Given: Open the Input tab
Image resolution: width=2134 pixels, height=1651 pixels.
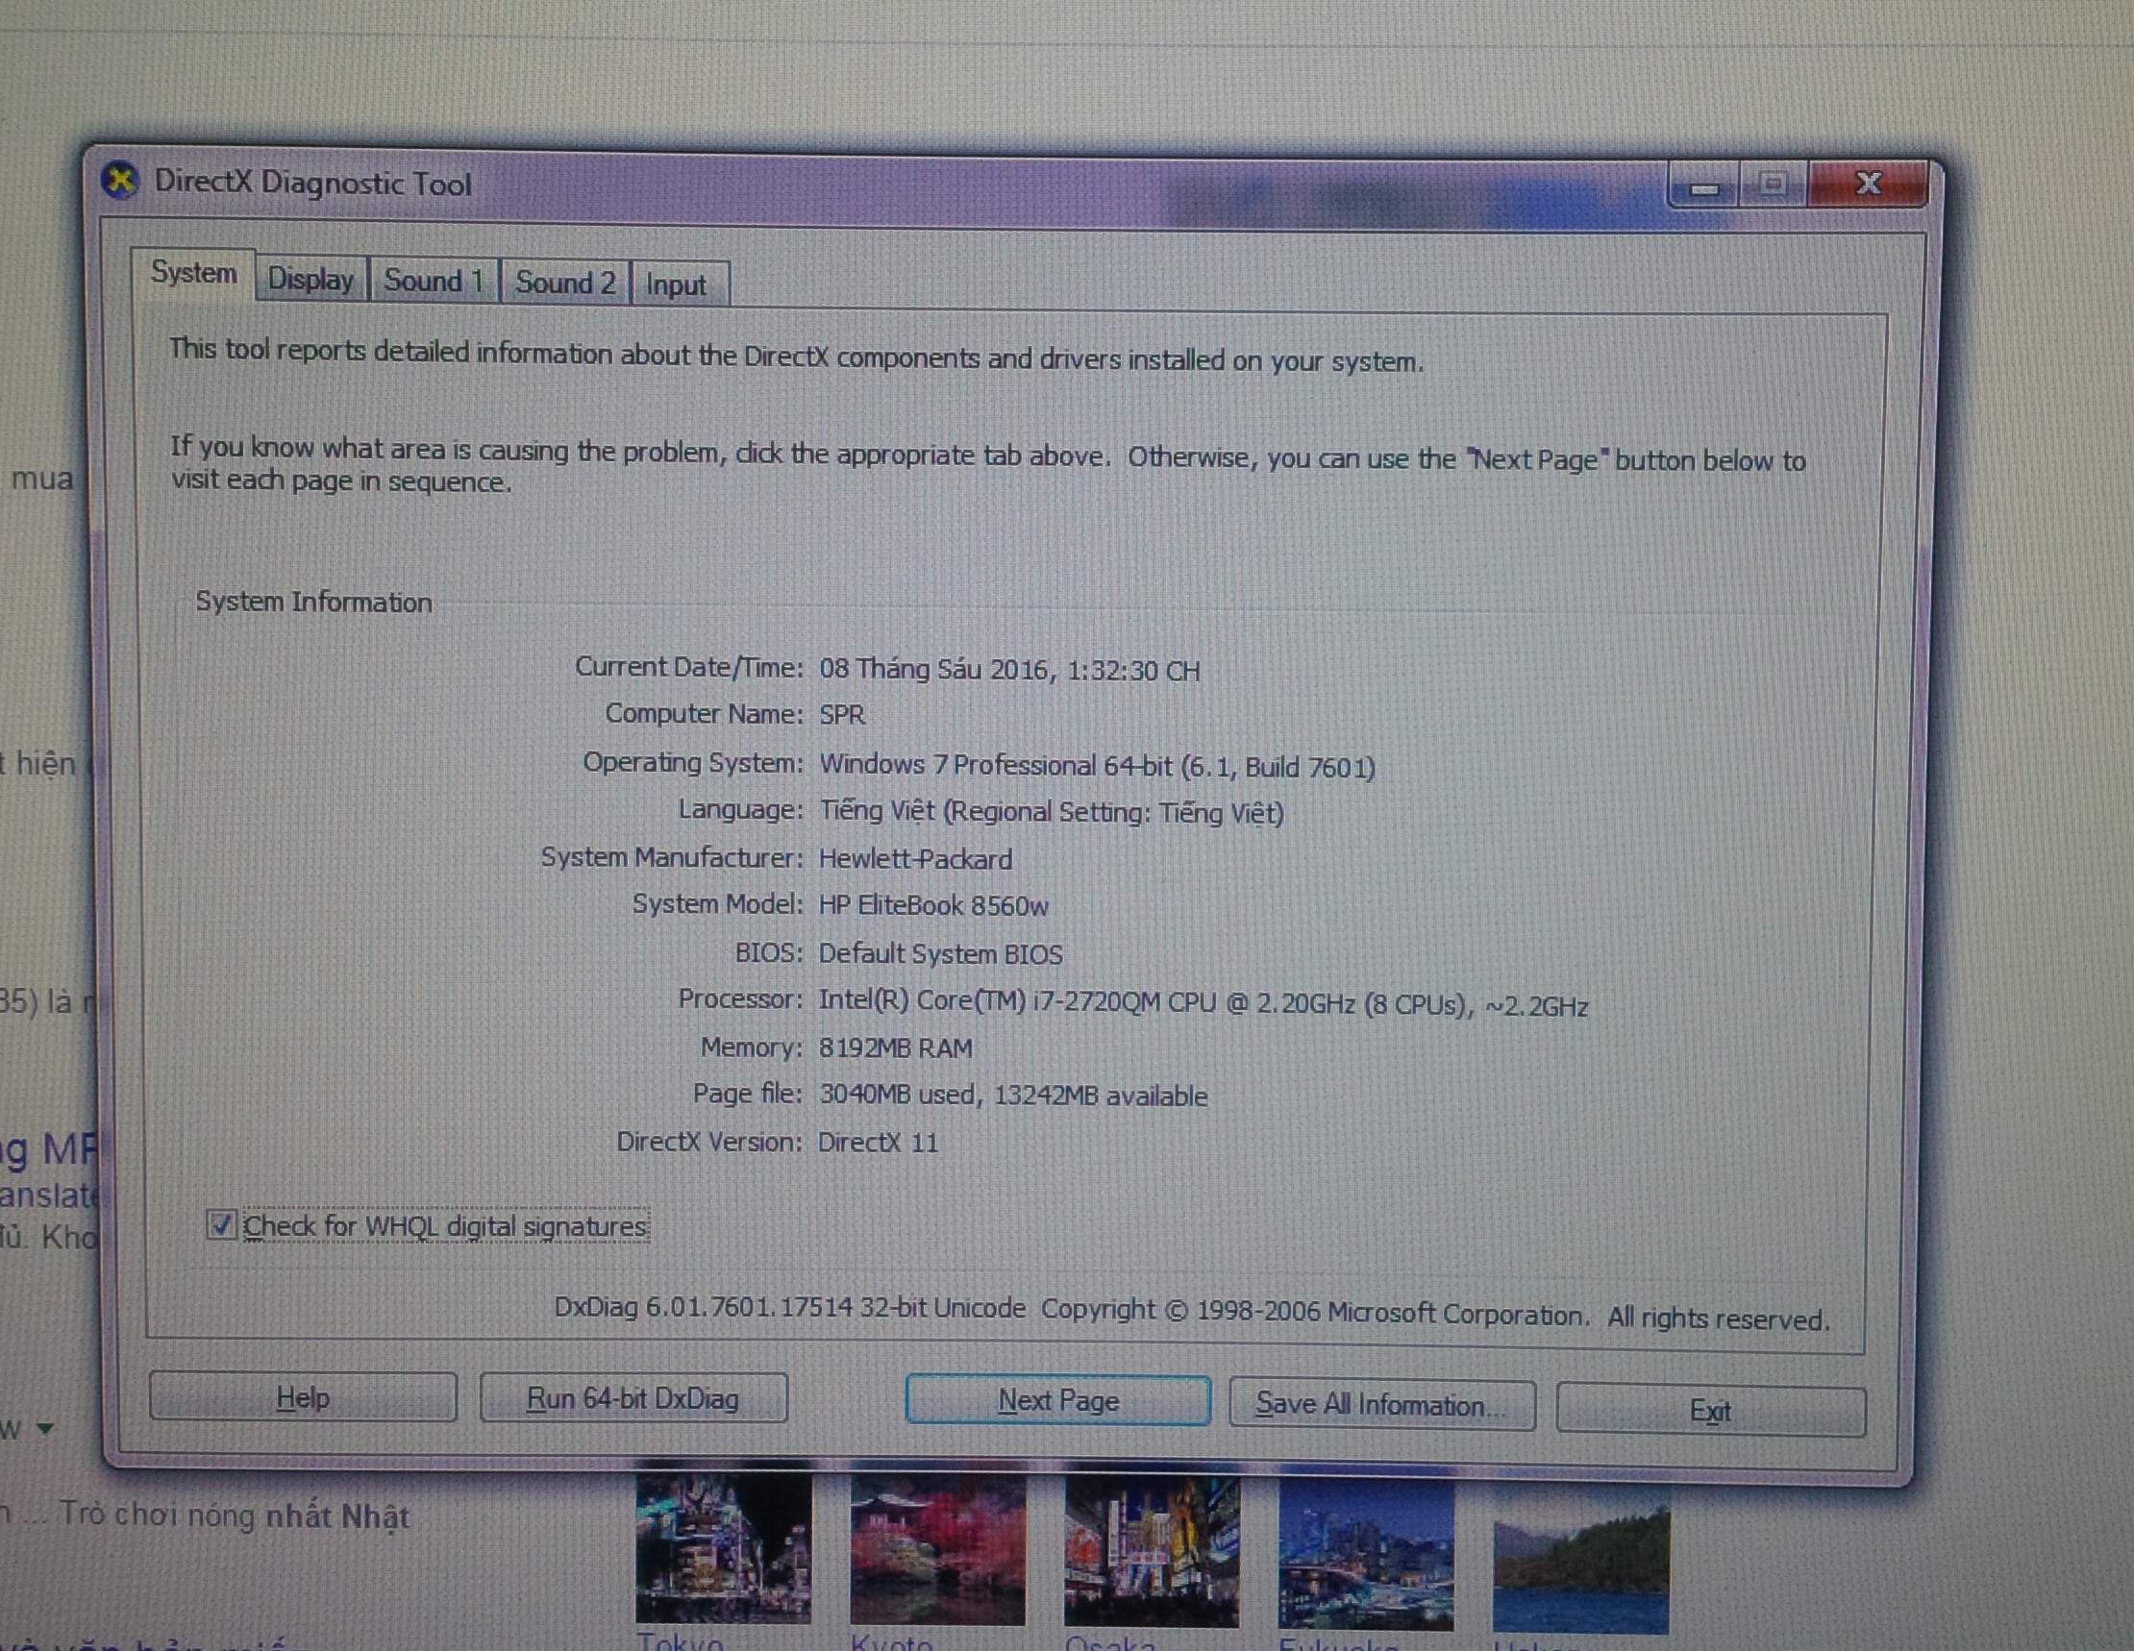Looking at the screenshot, I should [677, 285].
